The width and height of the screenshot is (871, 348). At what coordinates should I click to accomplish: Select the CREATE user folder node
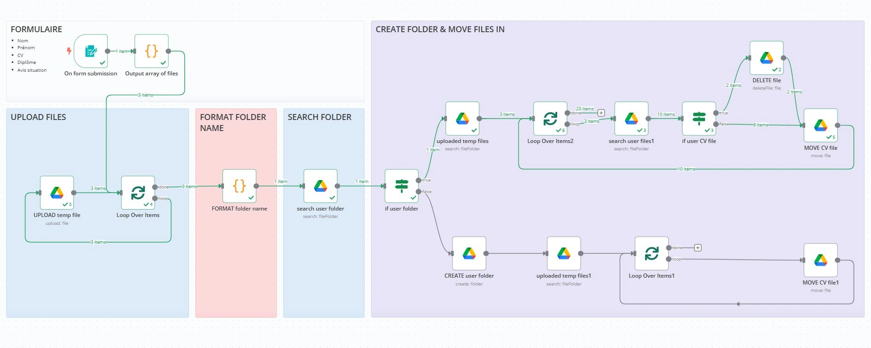tap(469, 253)
